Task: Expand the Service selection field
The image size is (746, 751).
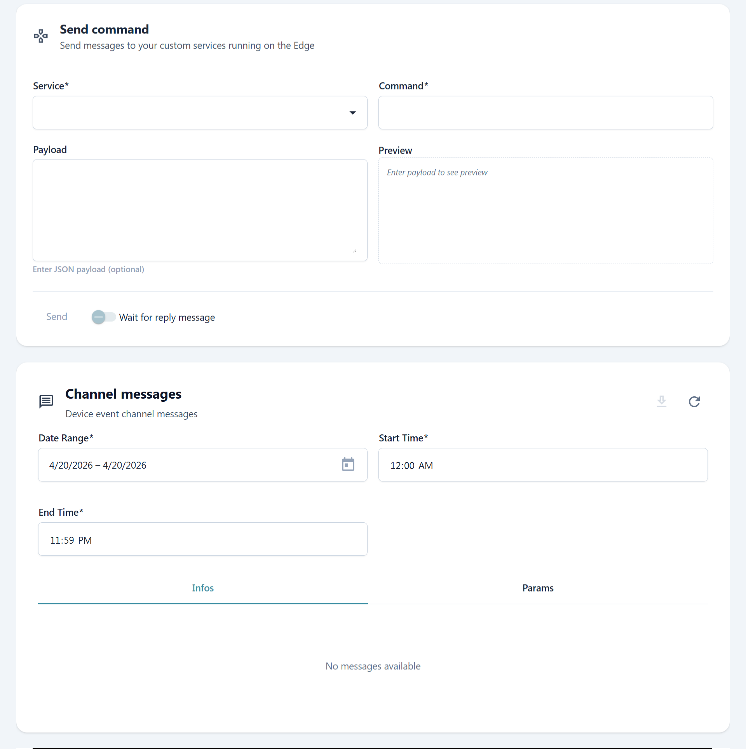Action: [190, 113]
